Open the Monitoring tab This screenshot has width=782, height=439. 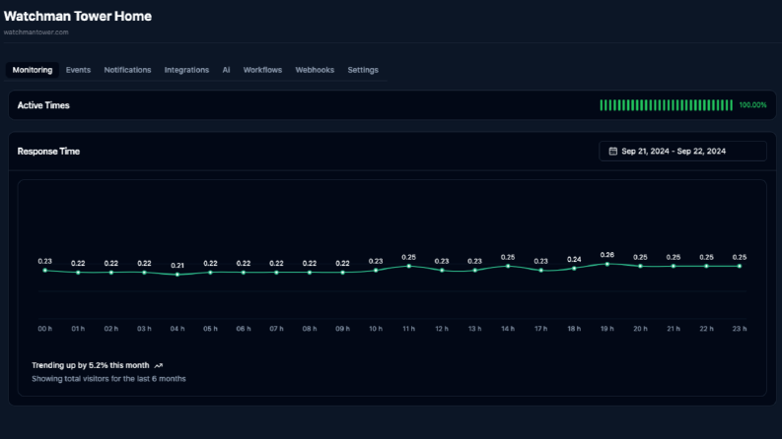(x=33, y=70)
